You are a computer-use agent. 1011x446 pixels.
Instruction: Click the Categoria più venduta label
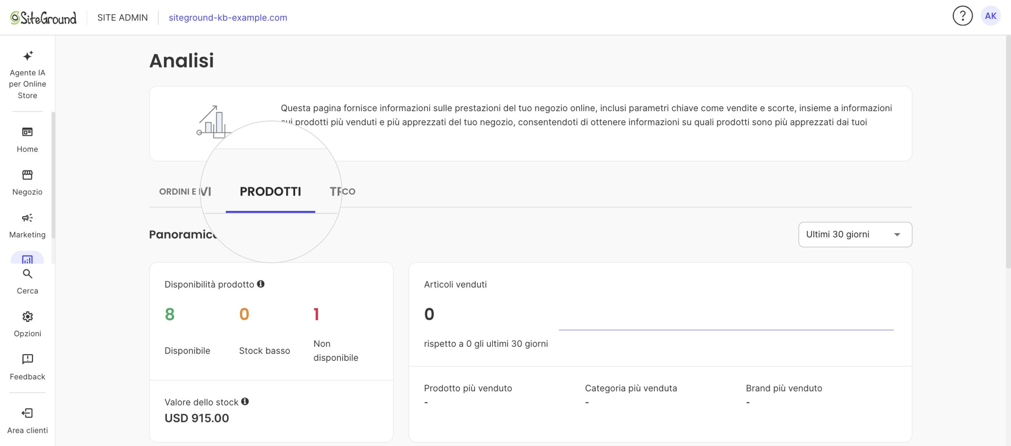(631, 388)
